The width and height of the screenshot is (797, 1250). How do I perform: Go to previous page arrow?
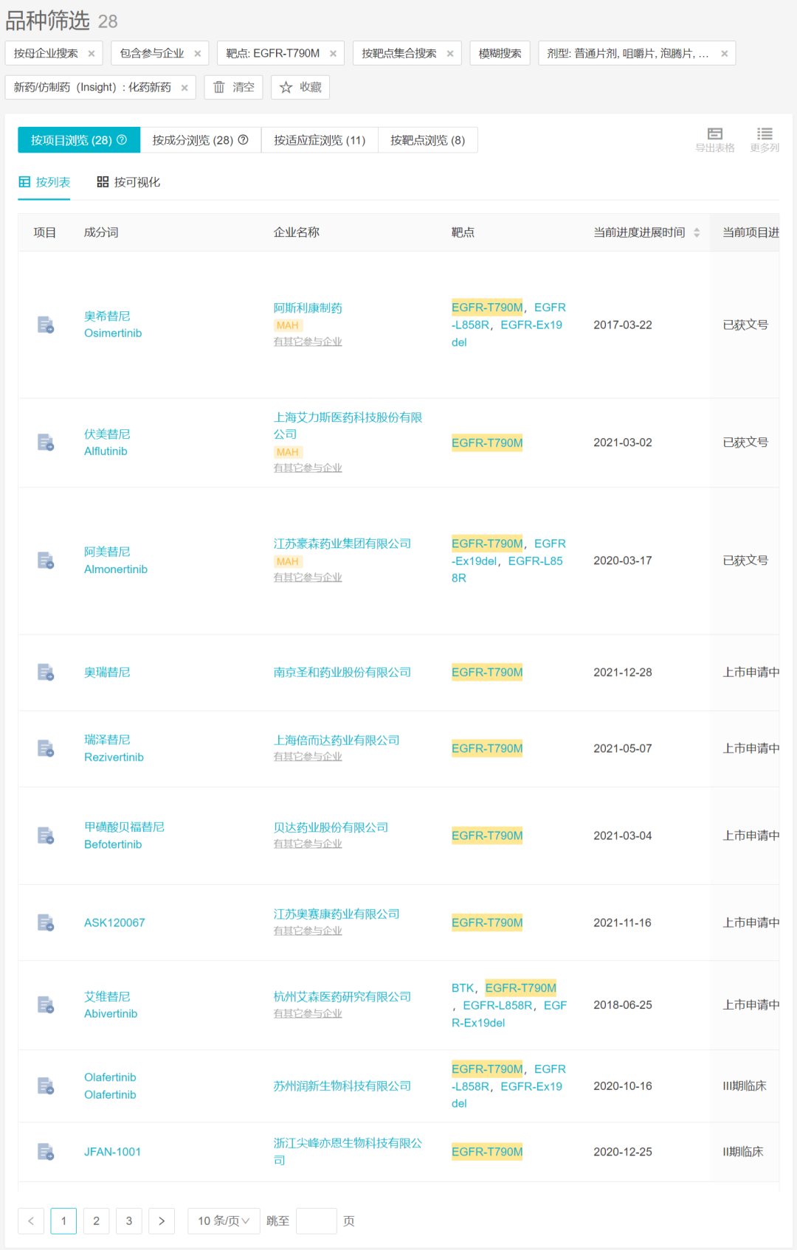[31, 1221]
